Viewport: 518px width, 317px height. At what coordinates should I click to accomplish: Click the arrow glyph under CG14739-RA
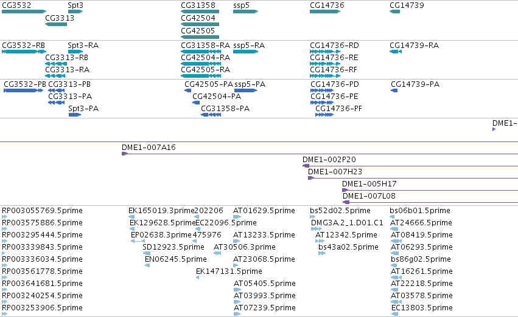396,52
